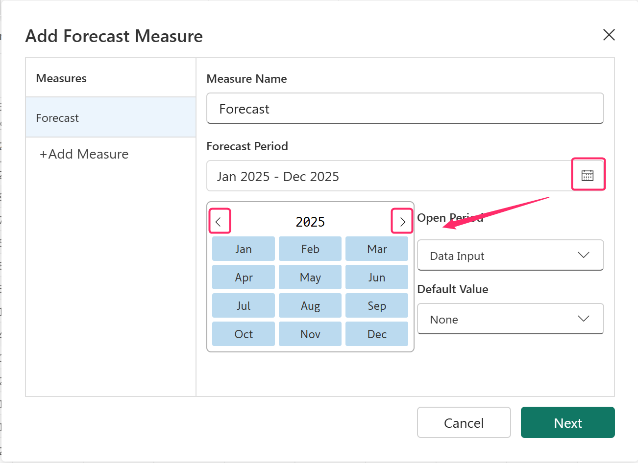Image resolution: width=638 pixels, height=463 pixels.
Task: Toggle the Jan month in calendar
Action: (244, 249)
